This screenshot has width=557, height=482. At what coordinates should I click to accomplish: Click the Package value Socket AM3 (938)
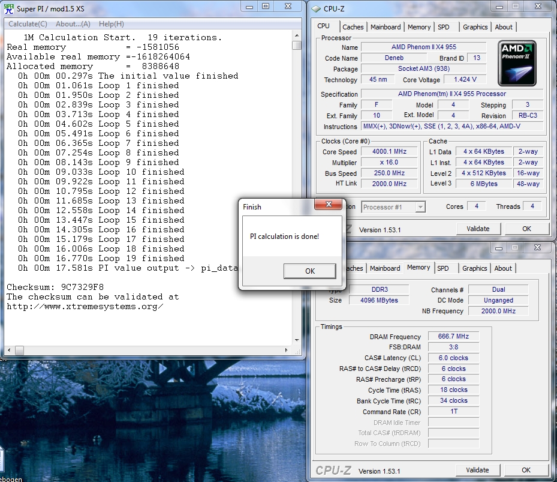pos(424,68)
